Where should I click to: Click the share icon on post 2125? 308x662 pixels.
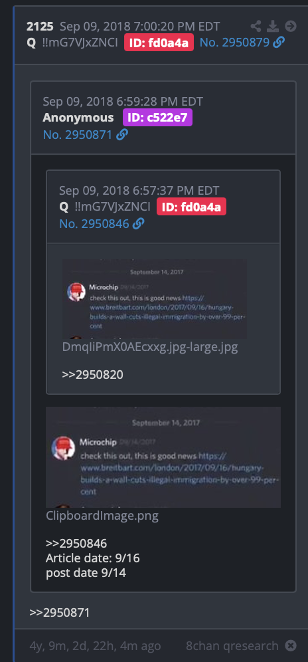tap(256, 26)
